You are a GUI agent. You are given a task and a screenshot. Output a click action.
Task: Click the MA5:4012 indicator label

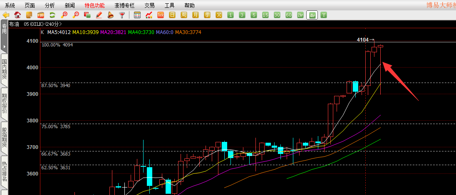click(59, 32)
